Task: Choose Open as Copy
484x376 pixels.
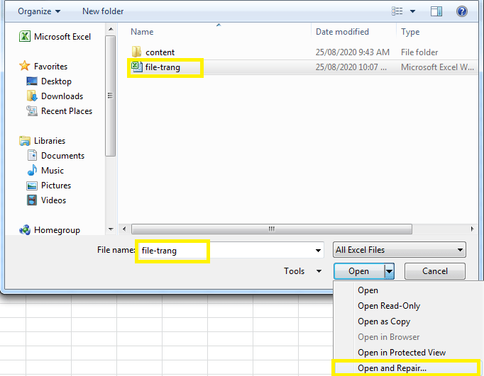Action: pyautogui.click(x=384, y=321)
